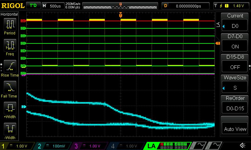Click the D4 channel label marker

coord(23,51)
